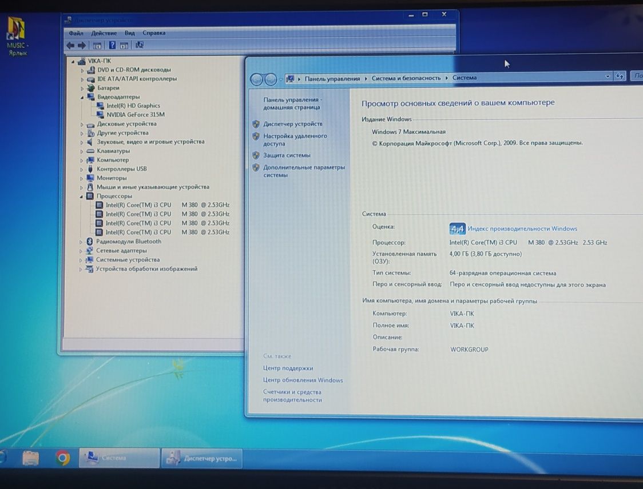Screen dimensions: 643x489
Task: Select Устройства обработки изображений entry
Action: tap(146, 268)
